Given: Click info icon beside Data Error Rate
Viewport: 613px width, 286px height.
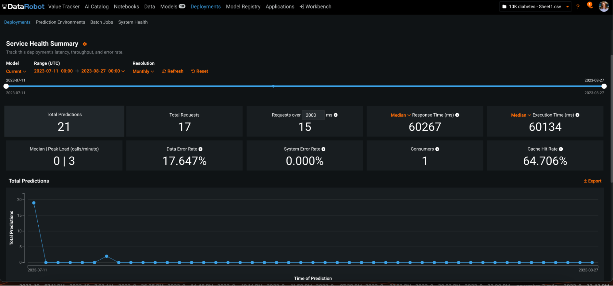Looking at the screenshot, I should point(201,149).
